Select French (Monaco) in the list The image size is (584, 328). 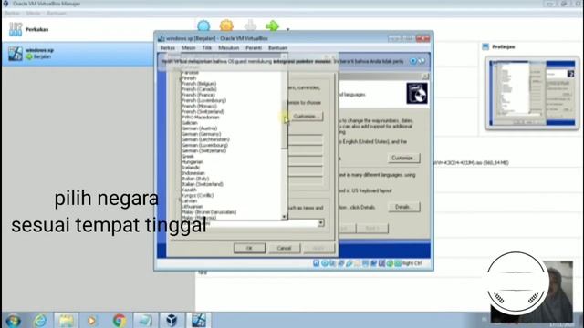pos(199,106)
